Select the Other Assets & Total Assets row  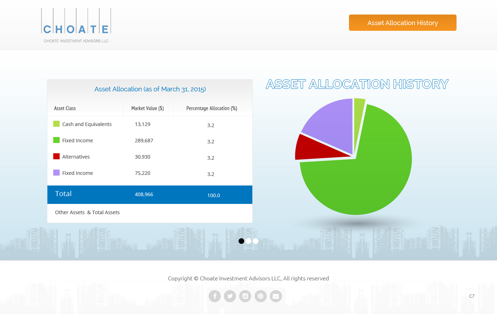87,212
